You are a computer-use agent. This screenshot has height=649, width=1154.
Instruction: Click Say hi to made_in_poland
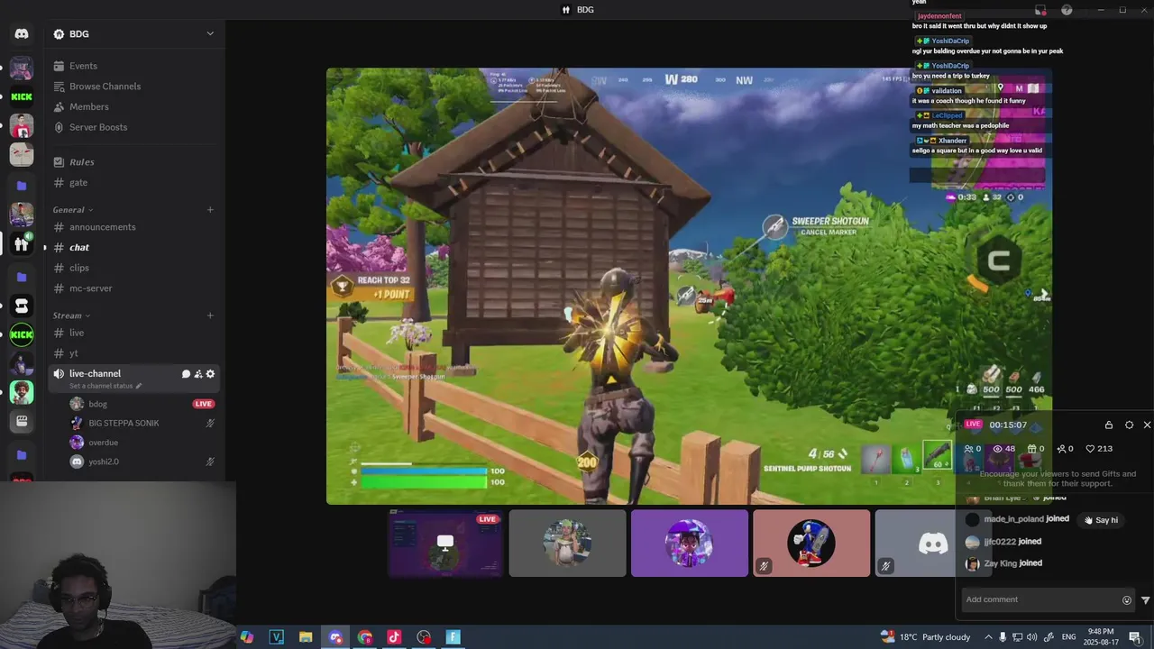pos(1101,520)
